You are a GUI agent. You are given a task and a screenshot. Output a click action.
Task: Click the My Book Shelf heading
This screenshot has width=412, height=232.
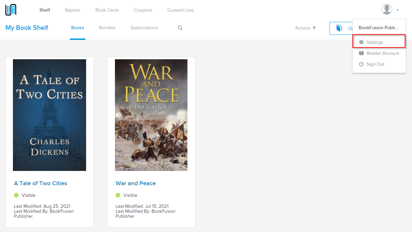tap(27, 28)
